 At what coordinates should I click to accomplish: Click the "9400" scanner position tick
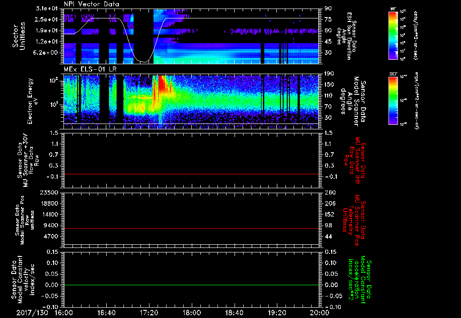tap(51, 225)
